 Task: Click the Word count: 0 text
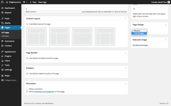pyautogui.click(x=31, y=12)
